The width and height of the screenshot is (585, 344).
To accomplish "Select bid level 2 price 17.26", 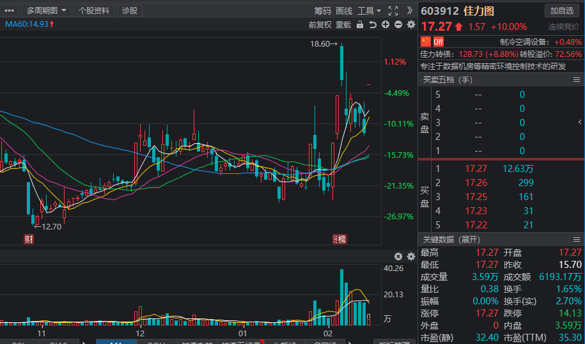I will (x=476, y=183).
